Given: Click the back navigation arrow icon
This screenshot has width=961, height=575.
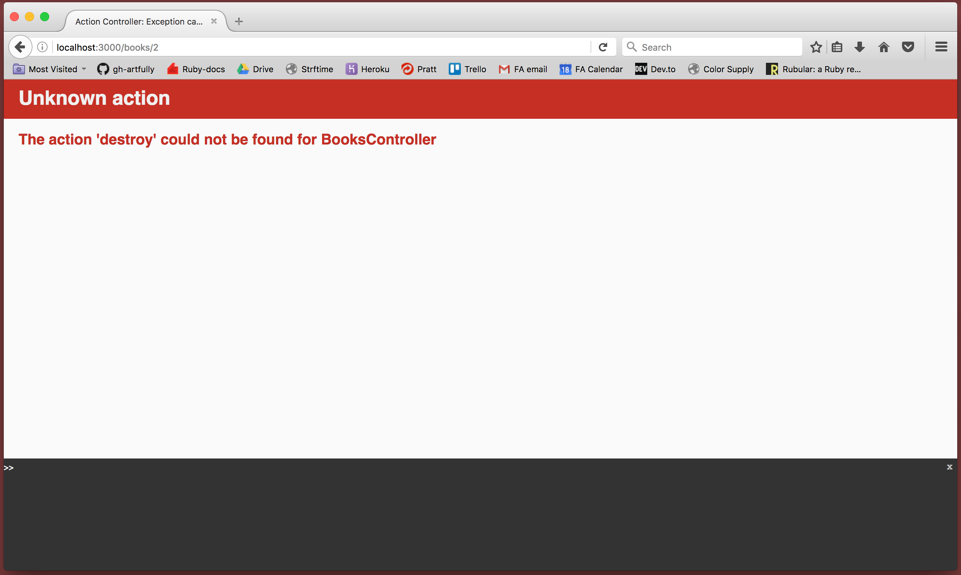Looking at the screenshot, I should (20, 47).
